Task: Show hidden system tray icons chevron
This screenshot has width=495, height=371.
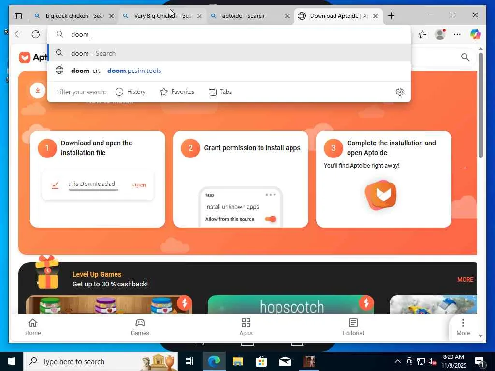Action: [398, 361]
